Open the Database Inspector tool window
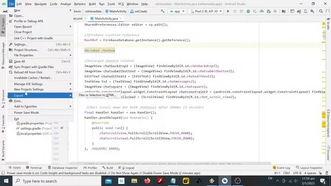Image resolution: width=331 pixels, height=186 pixels. click(x=63, y=168)
